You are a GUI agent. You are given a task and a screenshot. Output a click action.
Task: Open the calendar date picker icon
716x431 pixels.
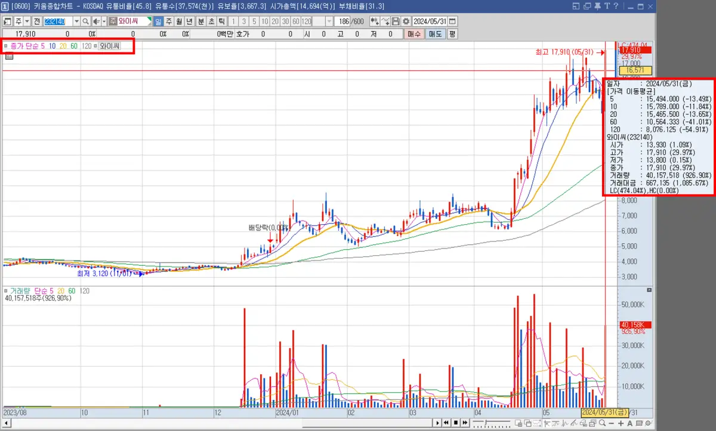(452, 21)
